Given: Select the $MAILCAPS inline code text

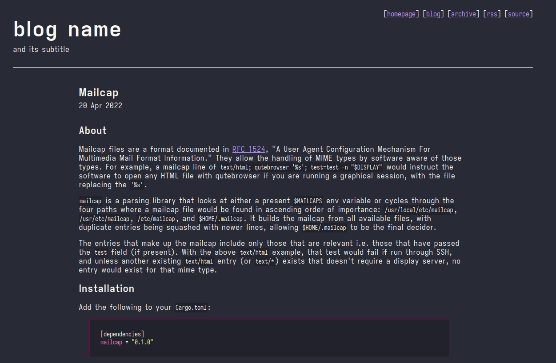Looking at the screenshot, I should pos(308,201).
